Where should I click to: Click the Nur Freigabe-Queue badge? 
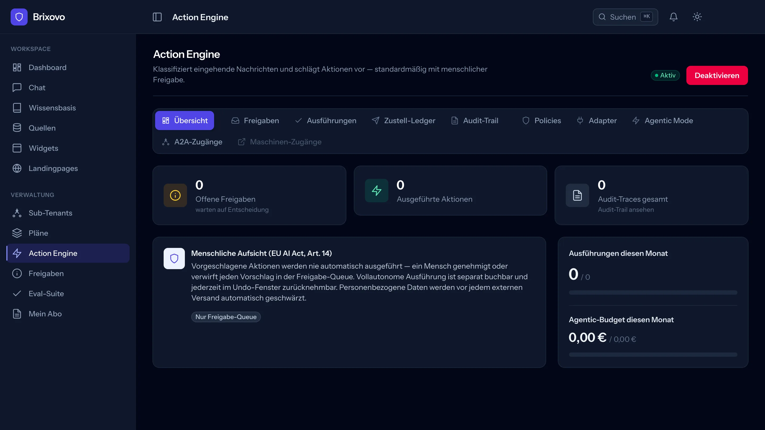226,317
